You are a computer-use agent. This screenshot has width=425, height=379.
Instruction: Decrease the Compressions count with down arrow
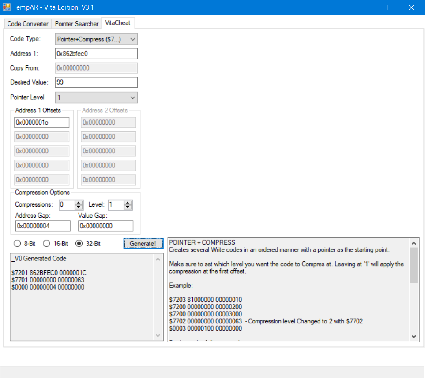(x=79, y=207)
